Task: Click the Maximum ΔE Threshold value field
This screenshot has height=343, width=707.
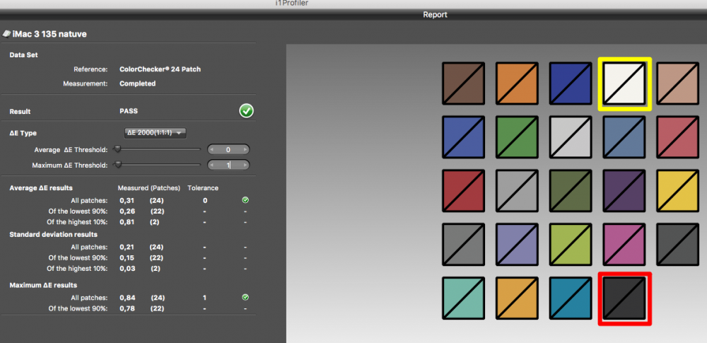Action: pyautogui.click(x=228, y=165)
